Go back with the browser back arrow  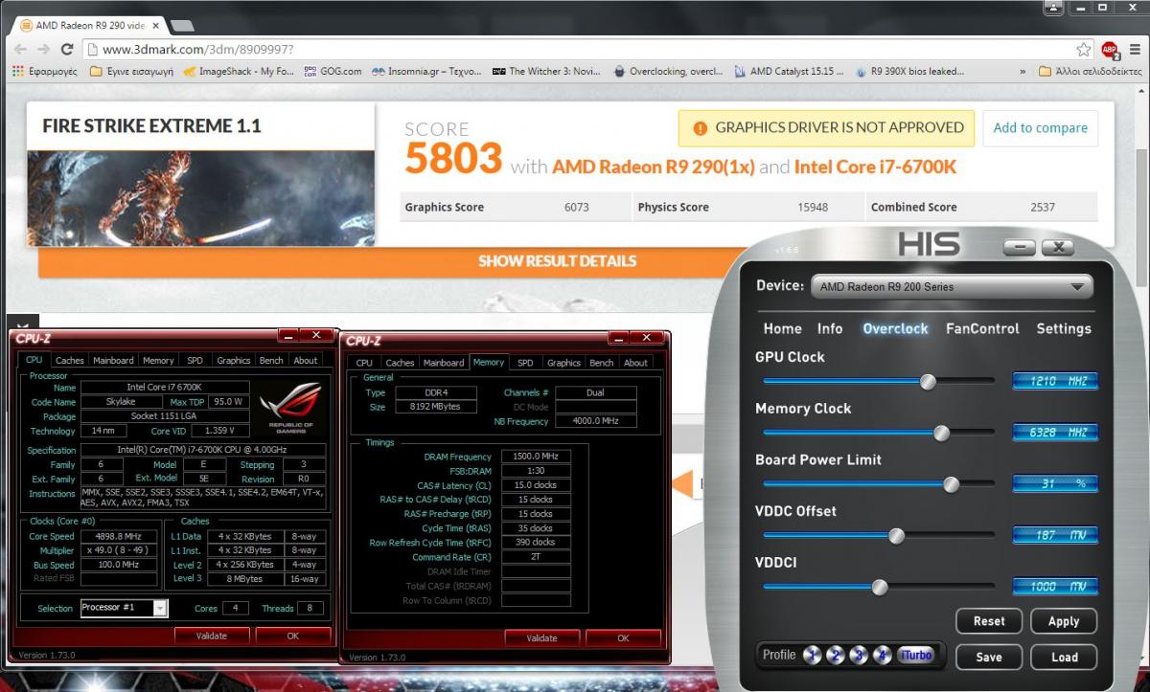tap(20, 49)
